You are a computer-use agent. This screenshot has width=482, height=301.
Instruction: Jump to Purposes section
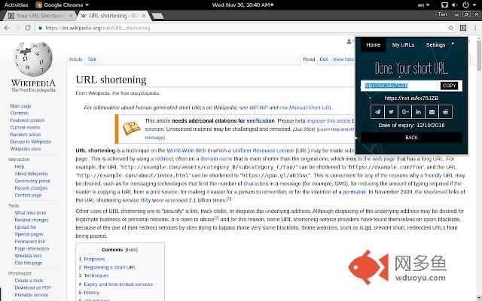94,259
